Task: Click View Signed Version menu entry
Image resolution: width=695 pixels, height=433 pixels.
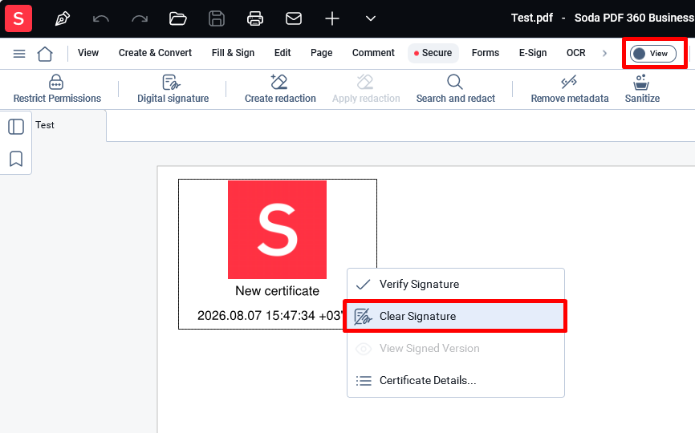Action: click(456, 349)
